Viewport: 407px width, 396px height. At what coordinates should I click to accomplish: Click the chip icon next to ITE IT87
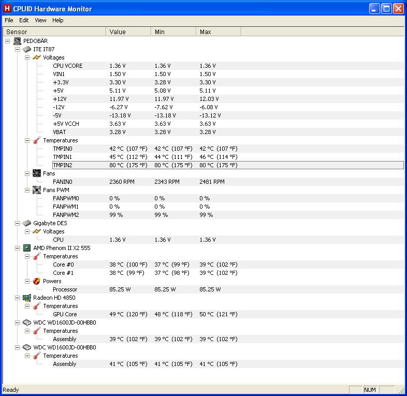(x=27, y=49)
